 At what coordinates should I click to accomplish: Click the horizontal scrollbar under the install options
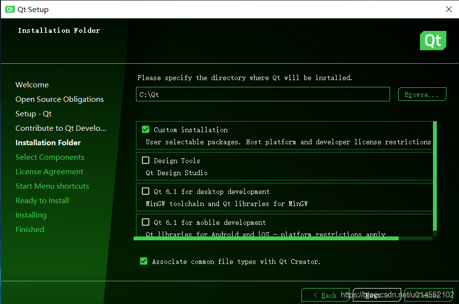tap(266, 238)
